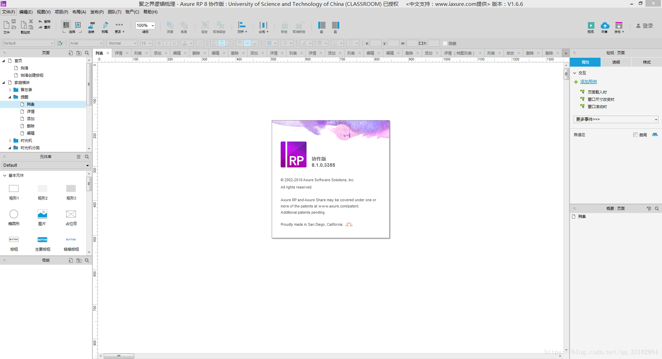Screen dimensions: 662x359
Task: Toggle underline formatting
Action: click(x=174, y=43)
